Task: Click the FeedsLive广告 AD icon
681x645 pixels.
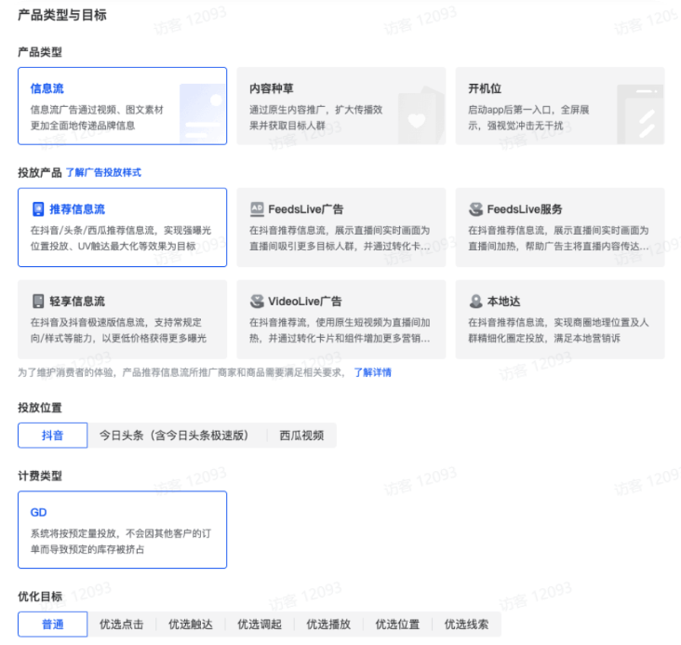Action: pos(257,209)
